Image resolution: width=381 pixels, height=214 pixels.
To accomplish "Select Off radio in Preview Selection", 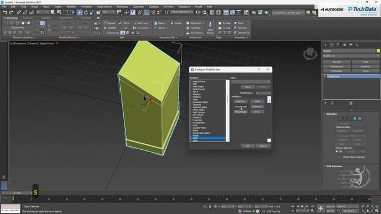I will [x=337, y=152].
